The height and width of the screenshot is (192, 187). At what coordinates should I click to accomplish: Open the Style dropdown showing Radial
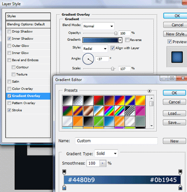[95, 49]
